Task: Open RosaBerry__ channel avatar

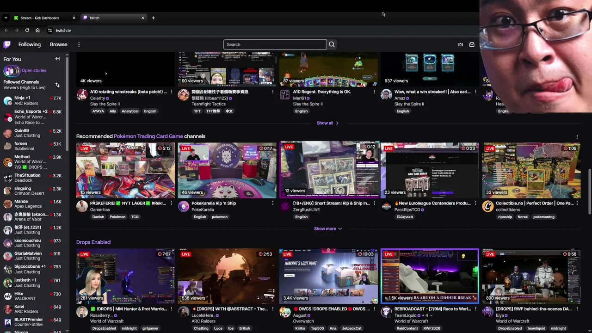Action: (82, 312)
